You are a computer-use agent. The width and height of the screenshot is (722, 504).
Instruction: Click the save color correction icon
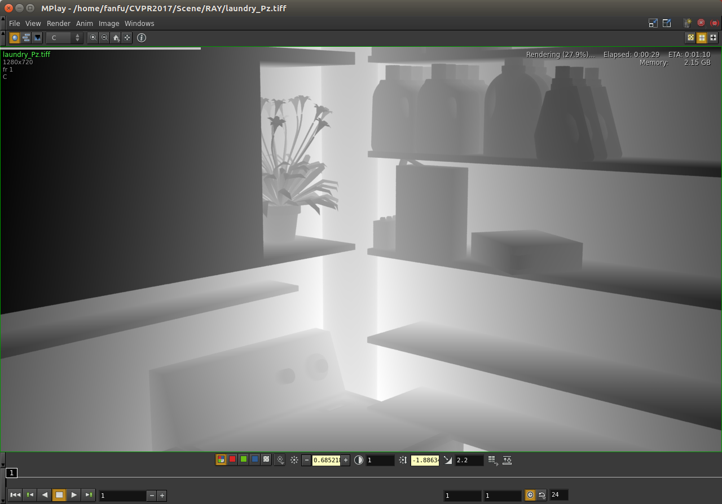pos(507,460)
